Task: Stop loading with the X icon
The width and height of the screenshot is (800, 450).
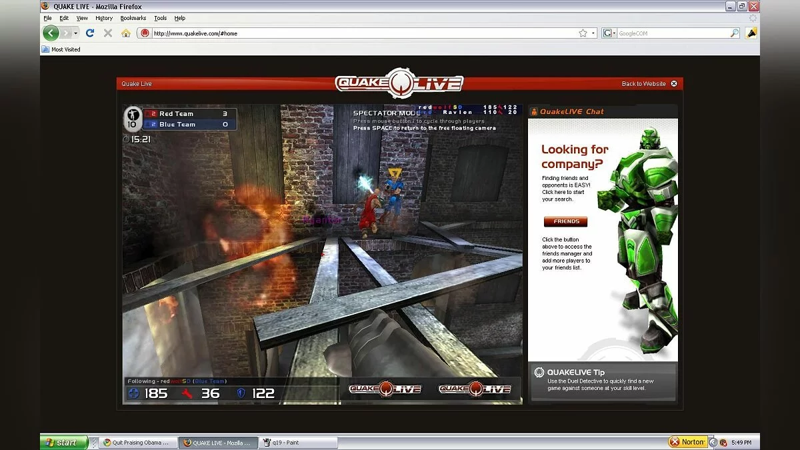Action: click(x=108, y=33)
